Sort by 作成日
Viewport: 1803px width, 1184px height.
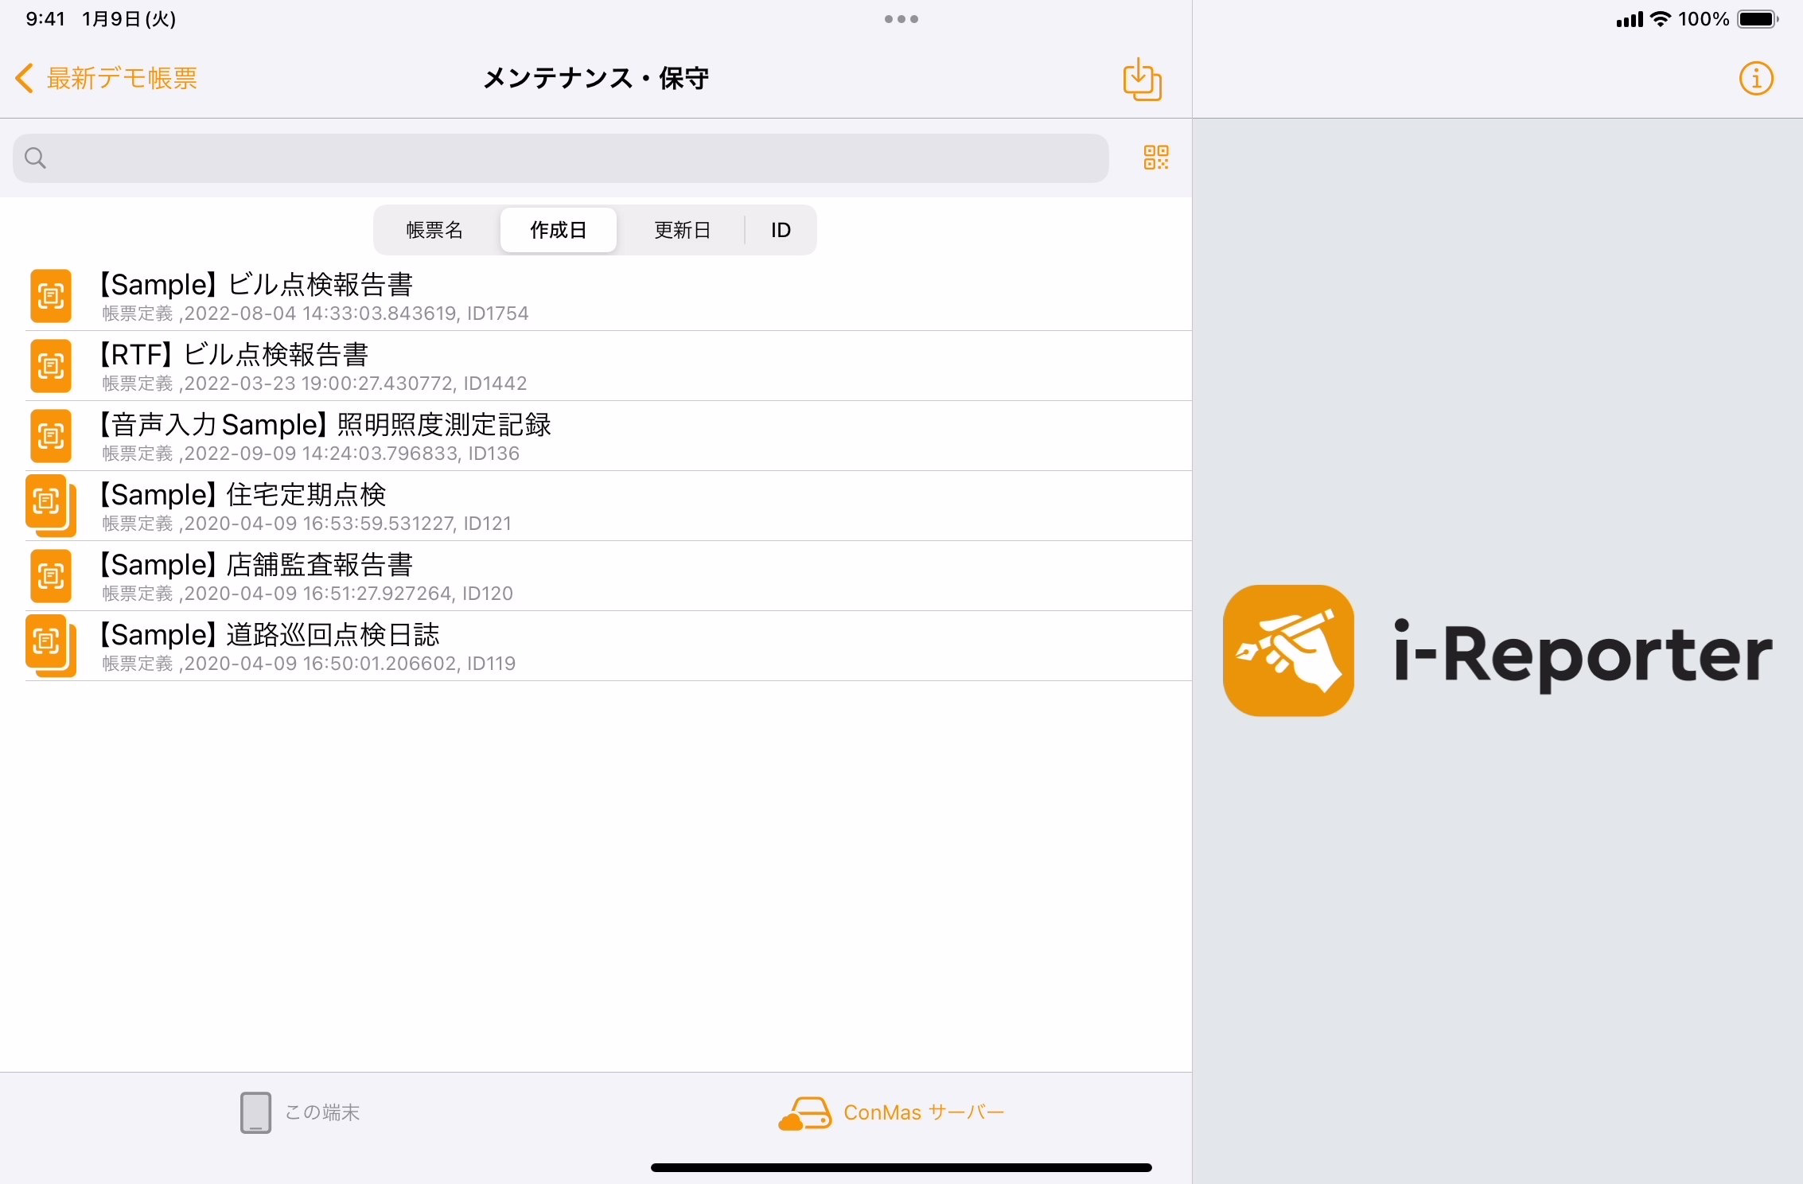click(x=558, y=230)
